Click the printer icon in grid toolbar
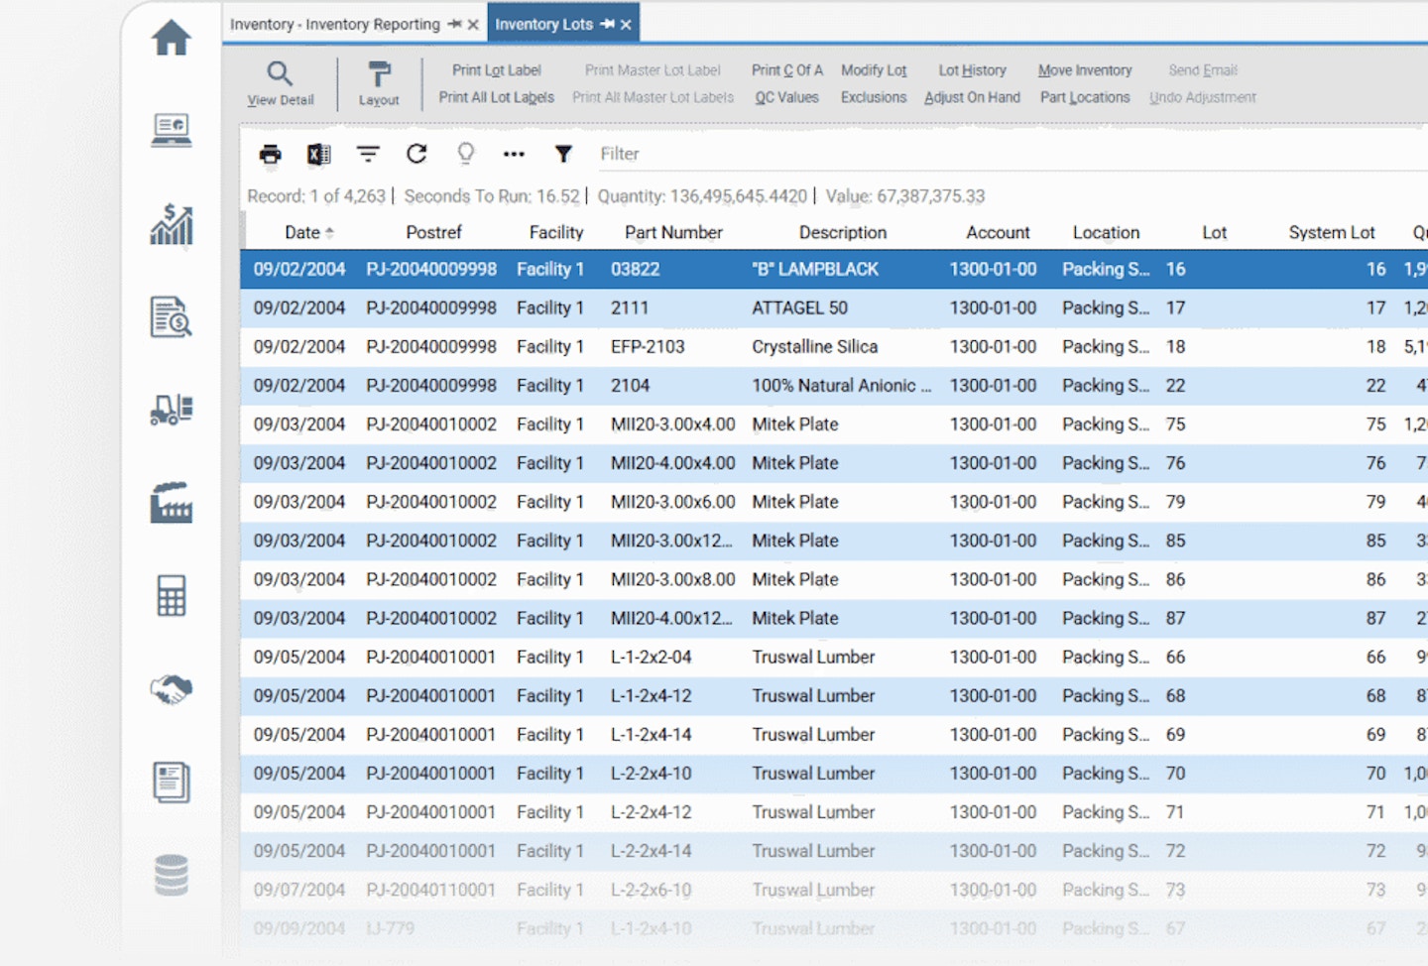This screenshot has width=1428, height=966. click(x=270, y=154)
